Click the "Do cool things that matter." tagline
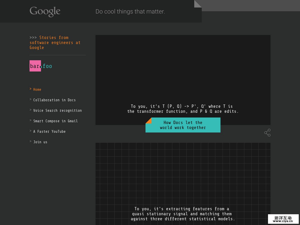Image resolution: width=300 pixels, height=225 pixels. [130, 11]
